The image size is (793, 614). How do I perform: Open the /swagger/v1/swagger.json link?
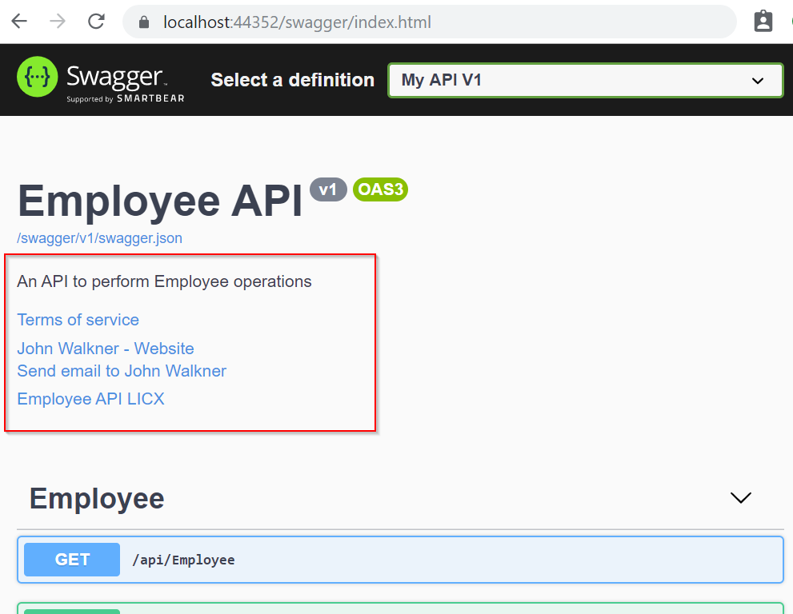(x=100, y=238)
